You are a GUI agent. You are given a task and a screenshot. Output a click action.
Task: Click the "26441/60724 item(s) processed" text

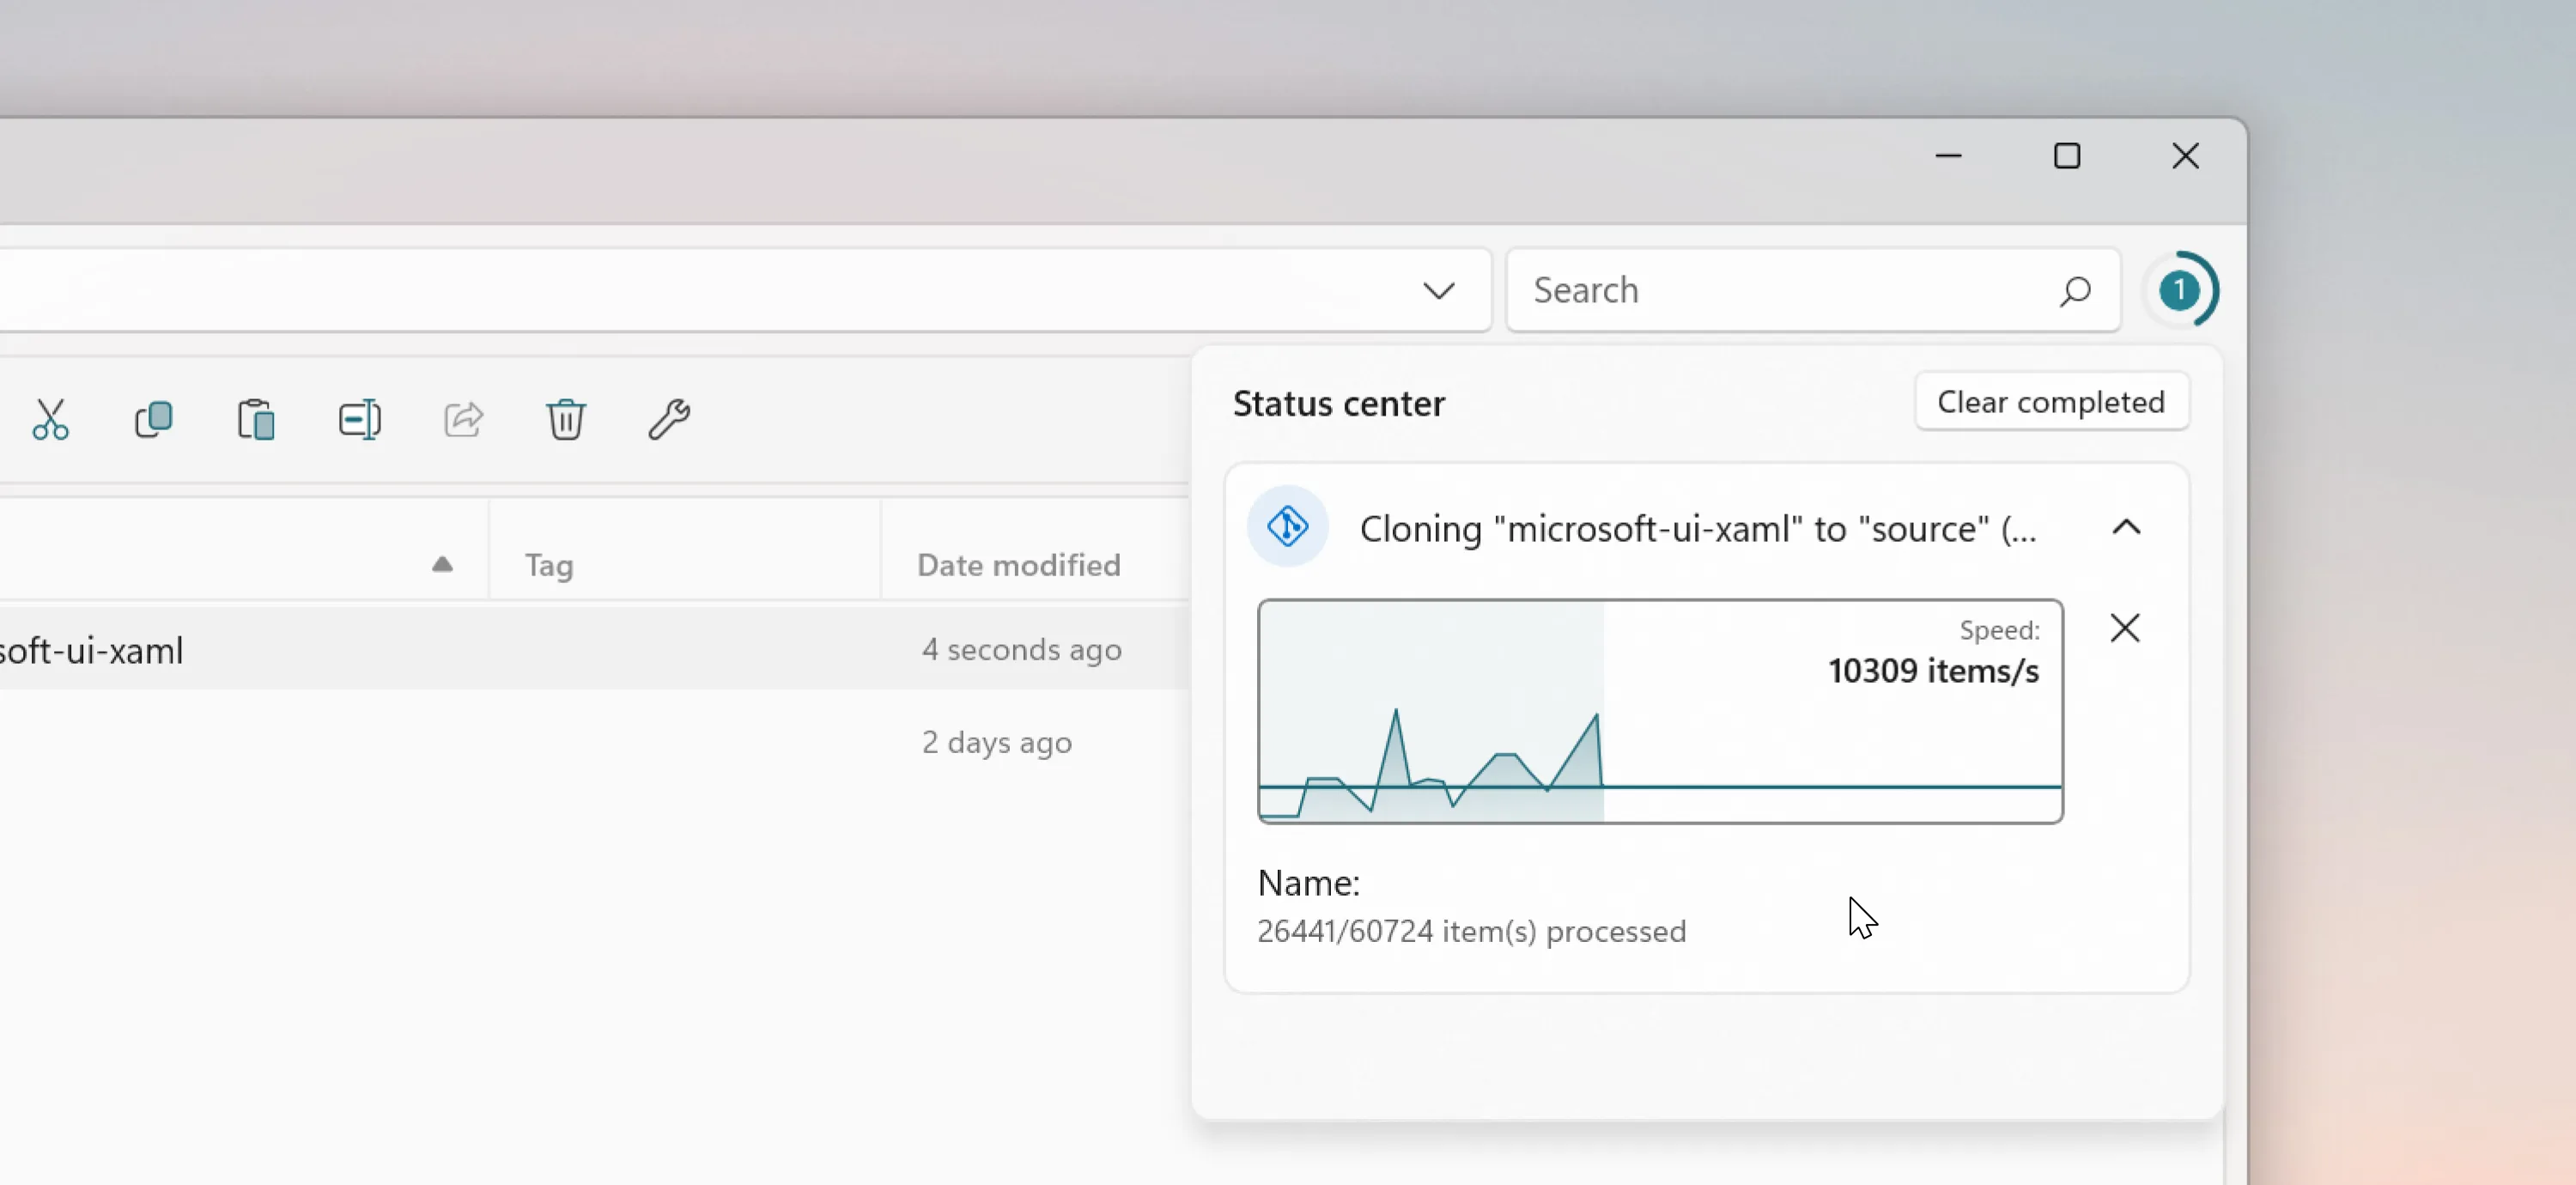pyautogui.click(x=1472, y=932)
